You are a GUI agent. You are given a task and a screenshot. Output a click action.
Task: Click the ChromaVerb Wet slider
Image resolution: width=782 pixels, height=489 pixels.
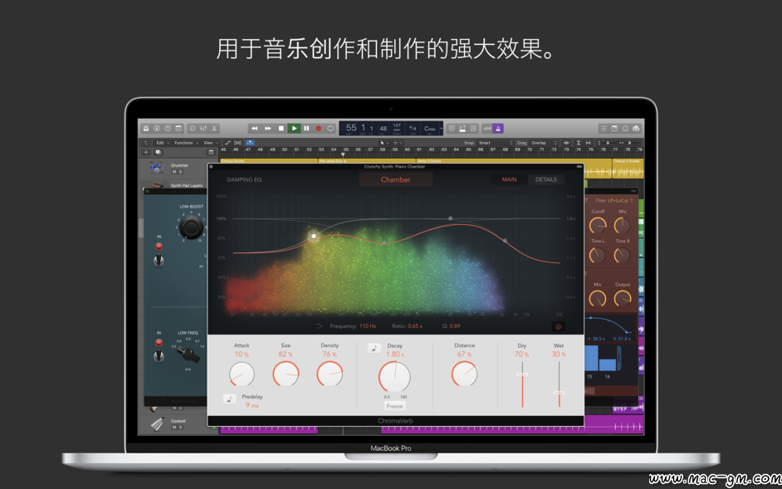(x=559, y=384)
